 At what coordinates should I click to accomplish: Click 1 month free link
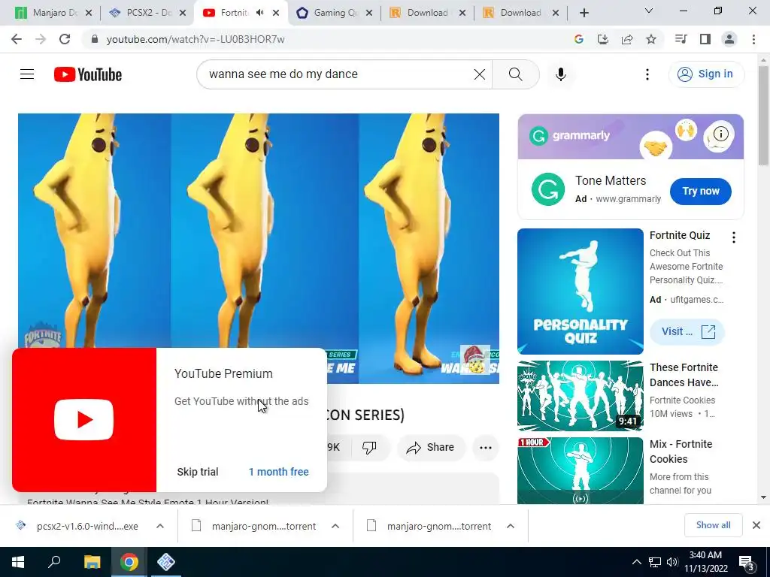278,472
